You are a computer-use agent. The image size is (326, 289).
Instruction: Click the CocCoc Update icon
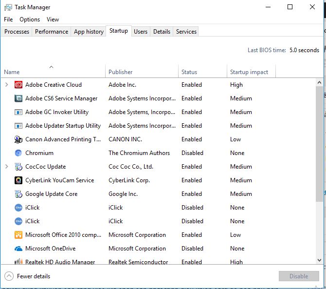point(18,167)
